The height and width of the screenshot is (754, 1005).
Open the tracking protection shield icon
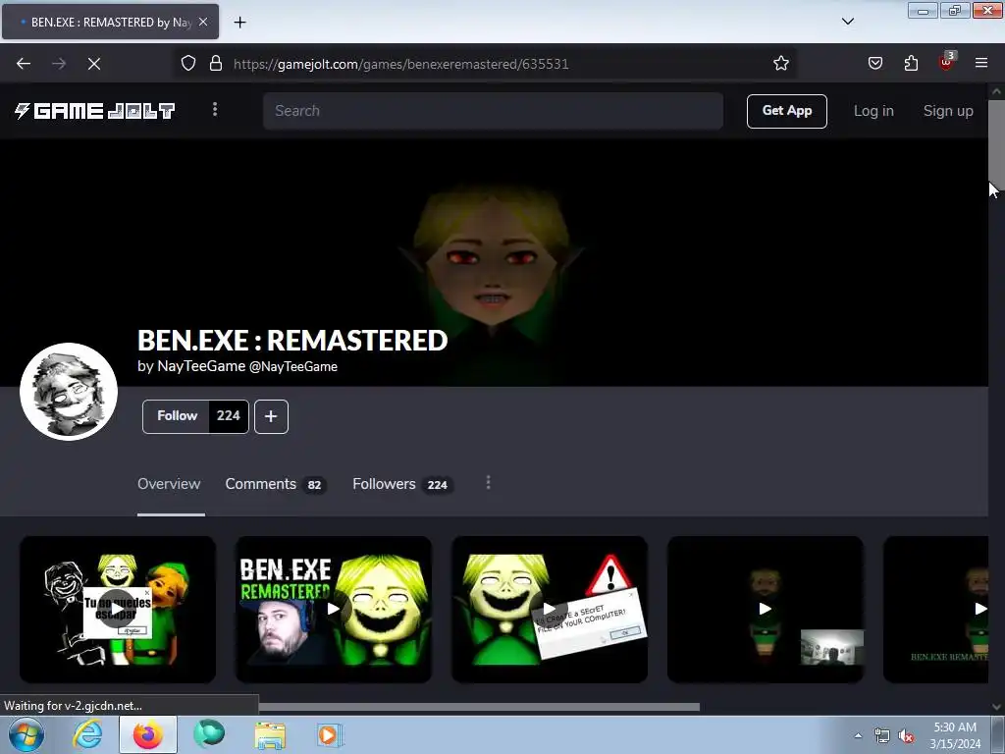point(187,64)
